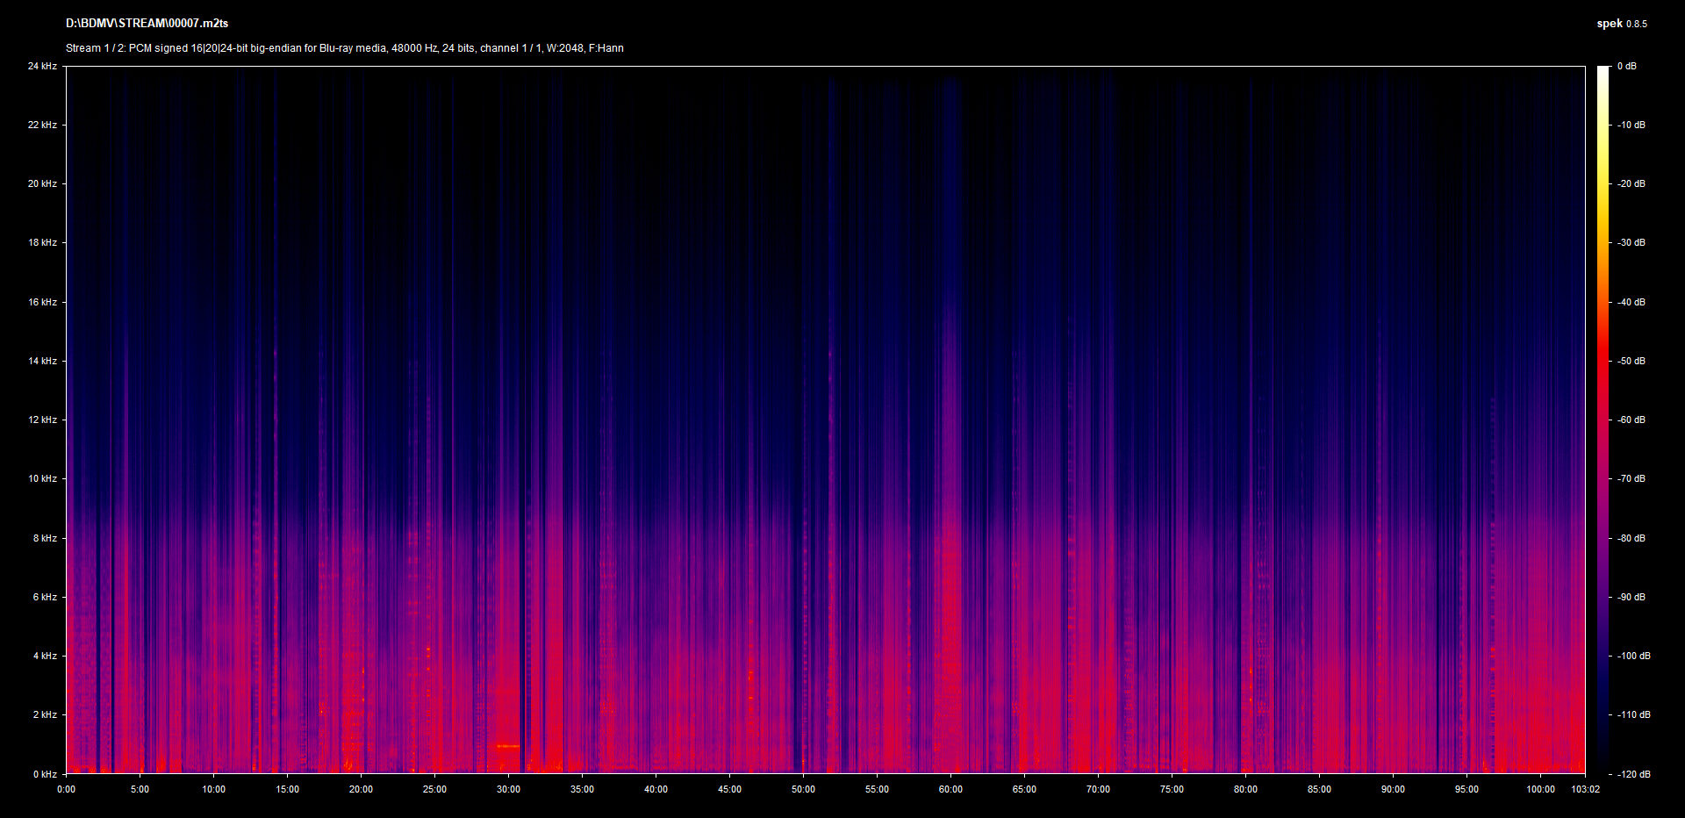
Task: Click the 103:02 end time label
Action: click(1585, 789)
